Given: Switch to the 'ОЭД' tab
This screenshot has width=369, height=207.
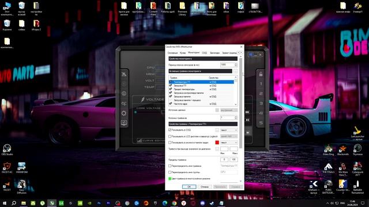Looking at the screenshot, I should click(204, 53).
